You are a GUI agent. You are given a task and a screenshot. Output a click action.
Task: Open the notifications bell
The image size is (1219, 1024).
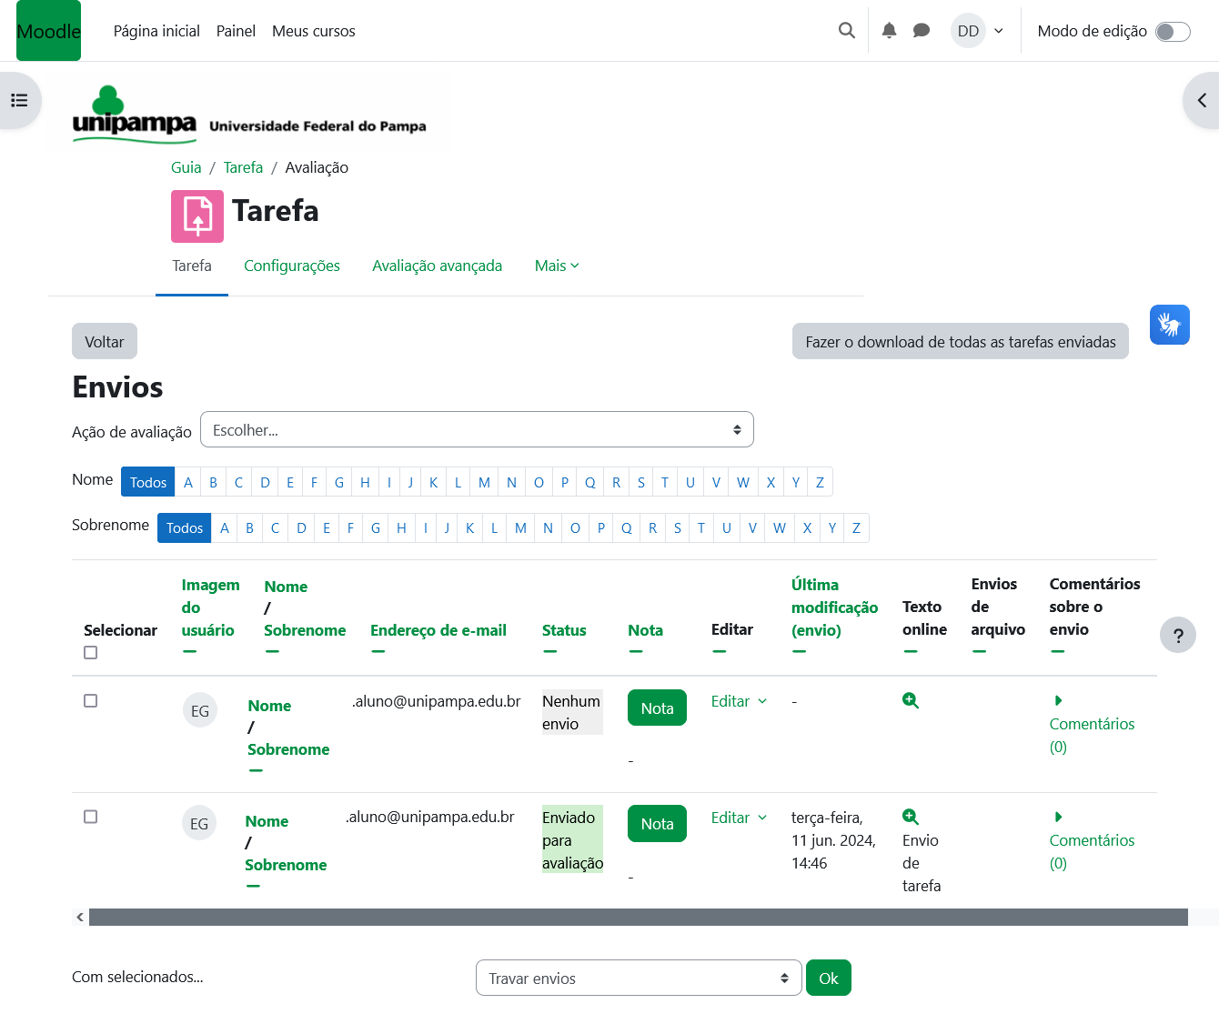click(x=889, y=31)
